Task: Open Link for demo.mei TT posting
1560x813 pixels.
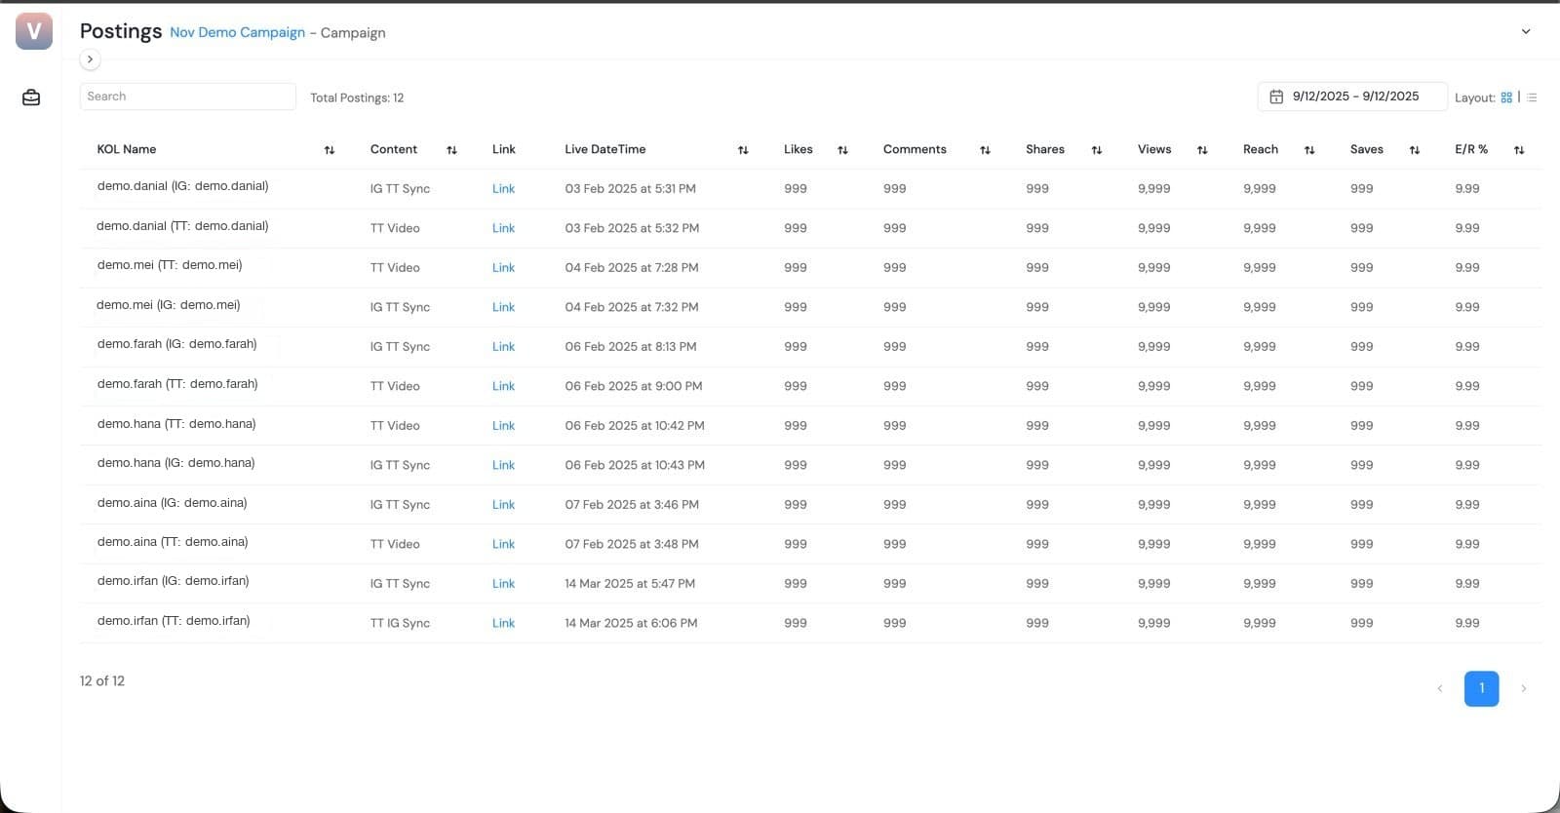Action: click(503, 268)
